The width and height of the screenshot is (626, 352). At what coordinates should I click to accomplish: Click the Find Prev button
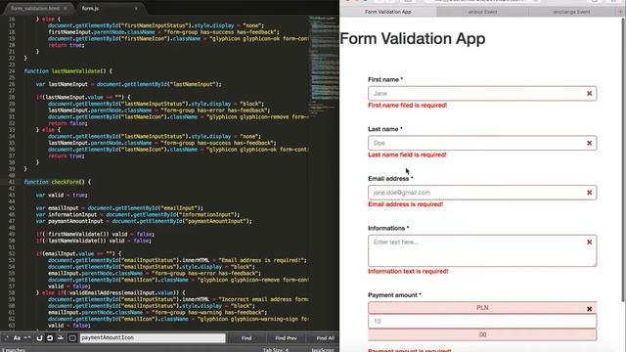(x=286, y=338)
